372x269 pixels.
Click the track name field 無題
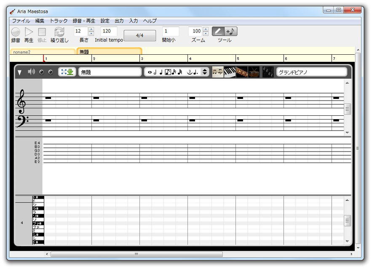point(110,72)
